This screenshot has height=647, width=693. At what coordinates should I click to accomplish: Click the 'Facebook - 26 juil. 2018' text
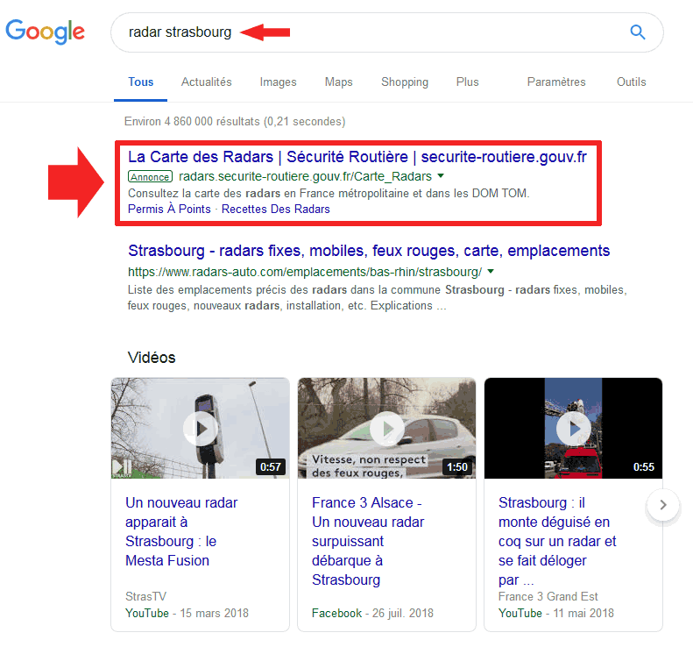[372, 614]
